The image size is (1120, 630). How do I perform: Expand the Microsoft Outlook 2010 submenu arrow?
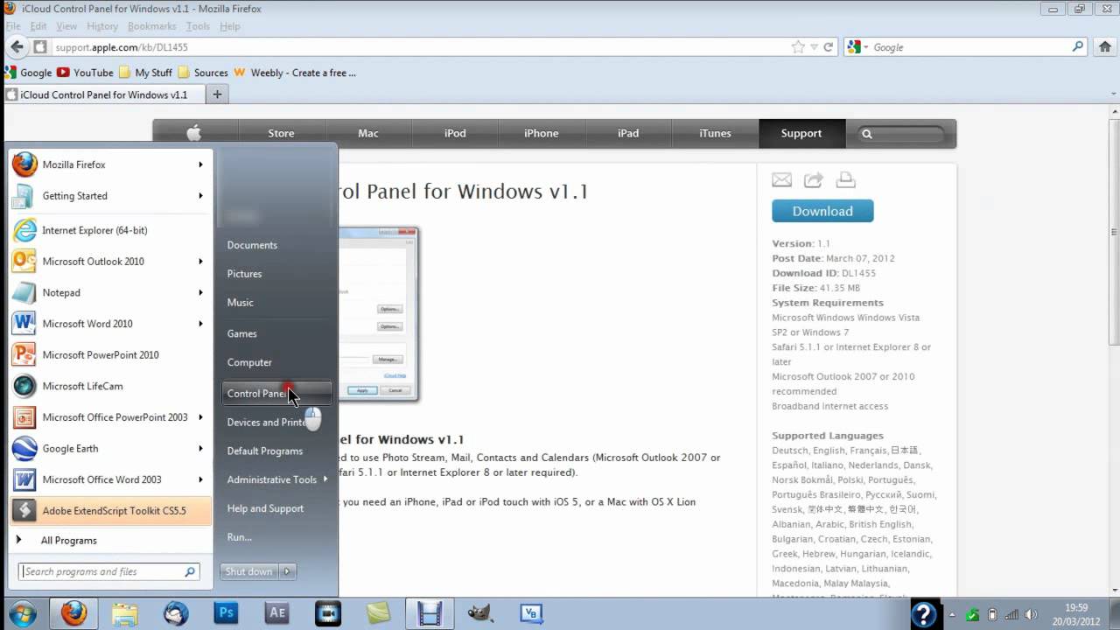click(200, 262)
